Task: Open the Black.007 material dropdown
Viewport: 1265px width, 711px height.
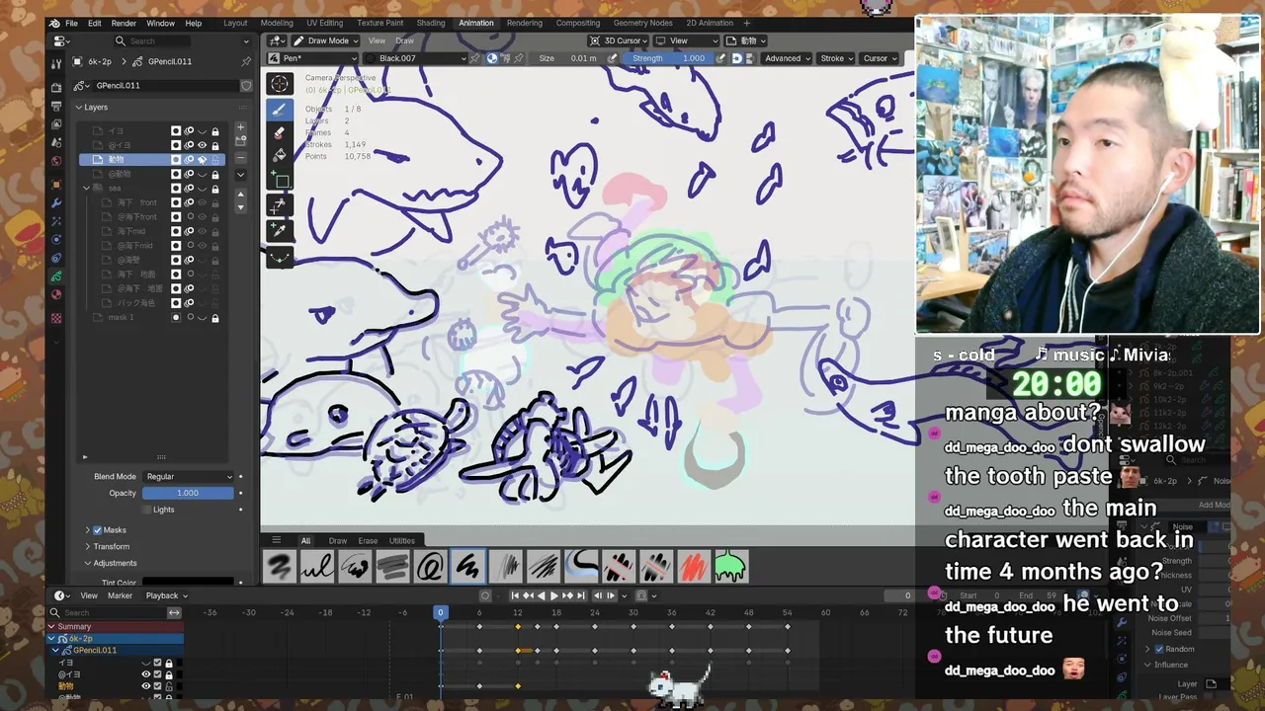Action: click(415, 58)
